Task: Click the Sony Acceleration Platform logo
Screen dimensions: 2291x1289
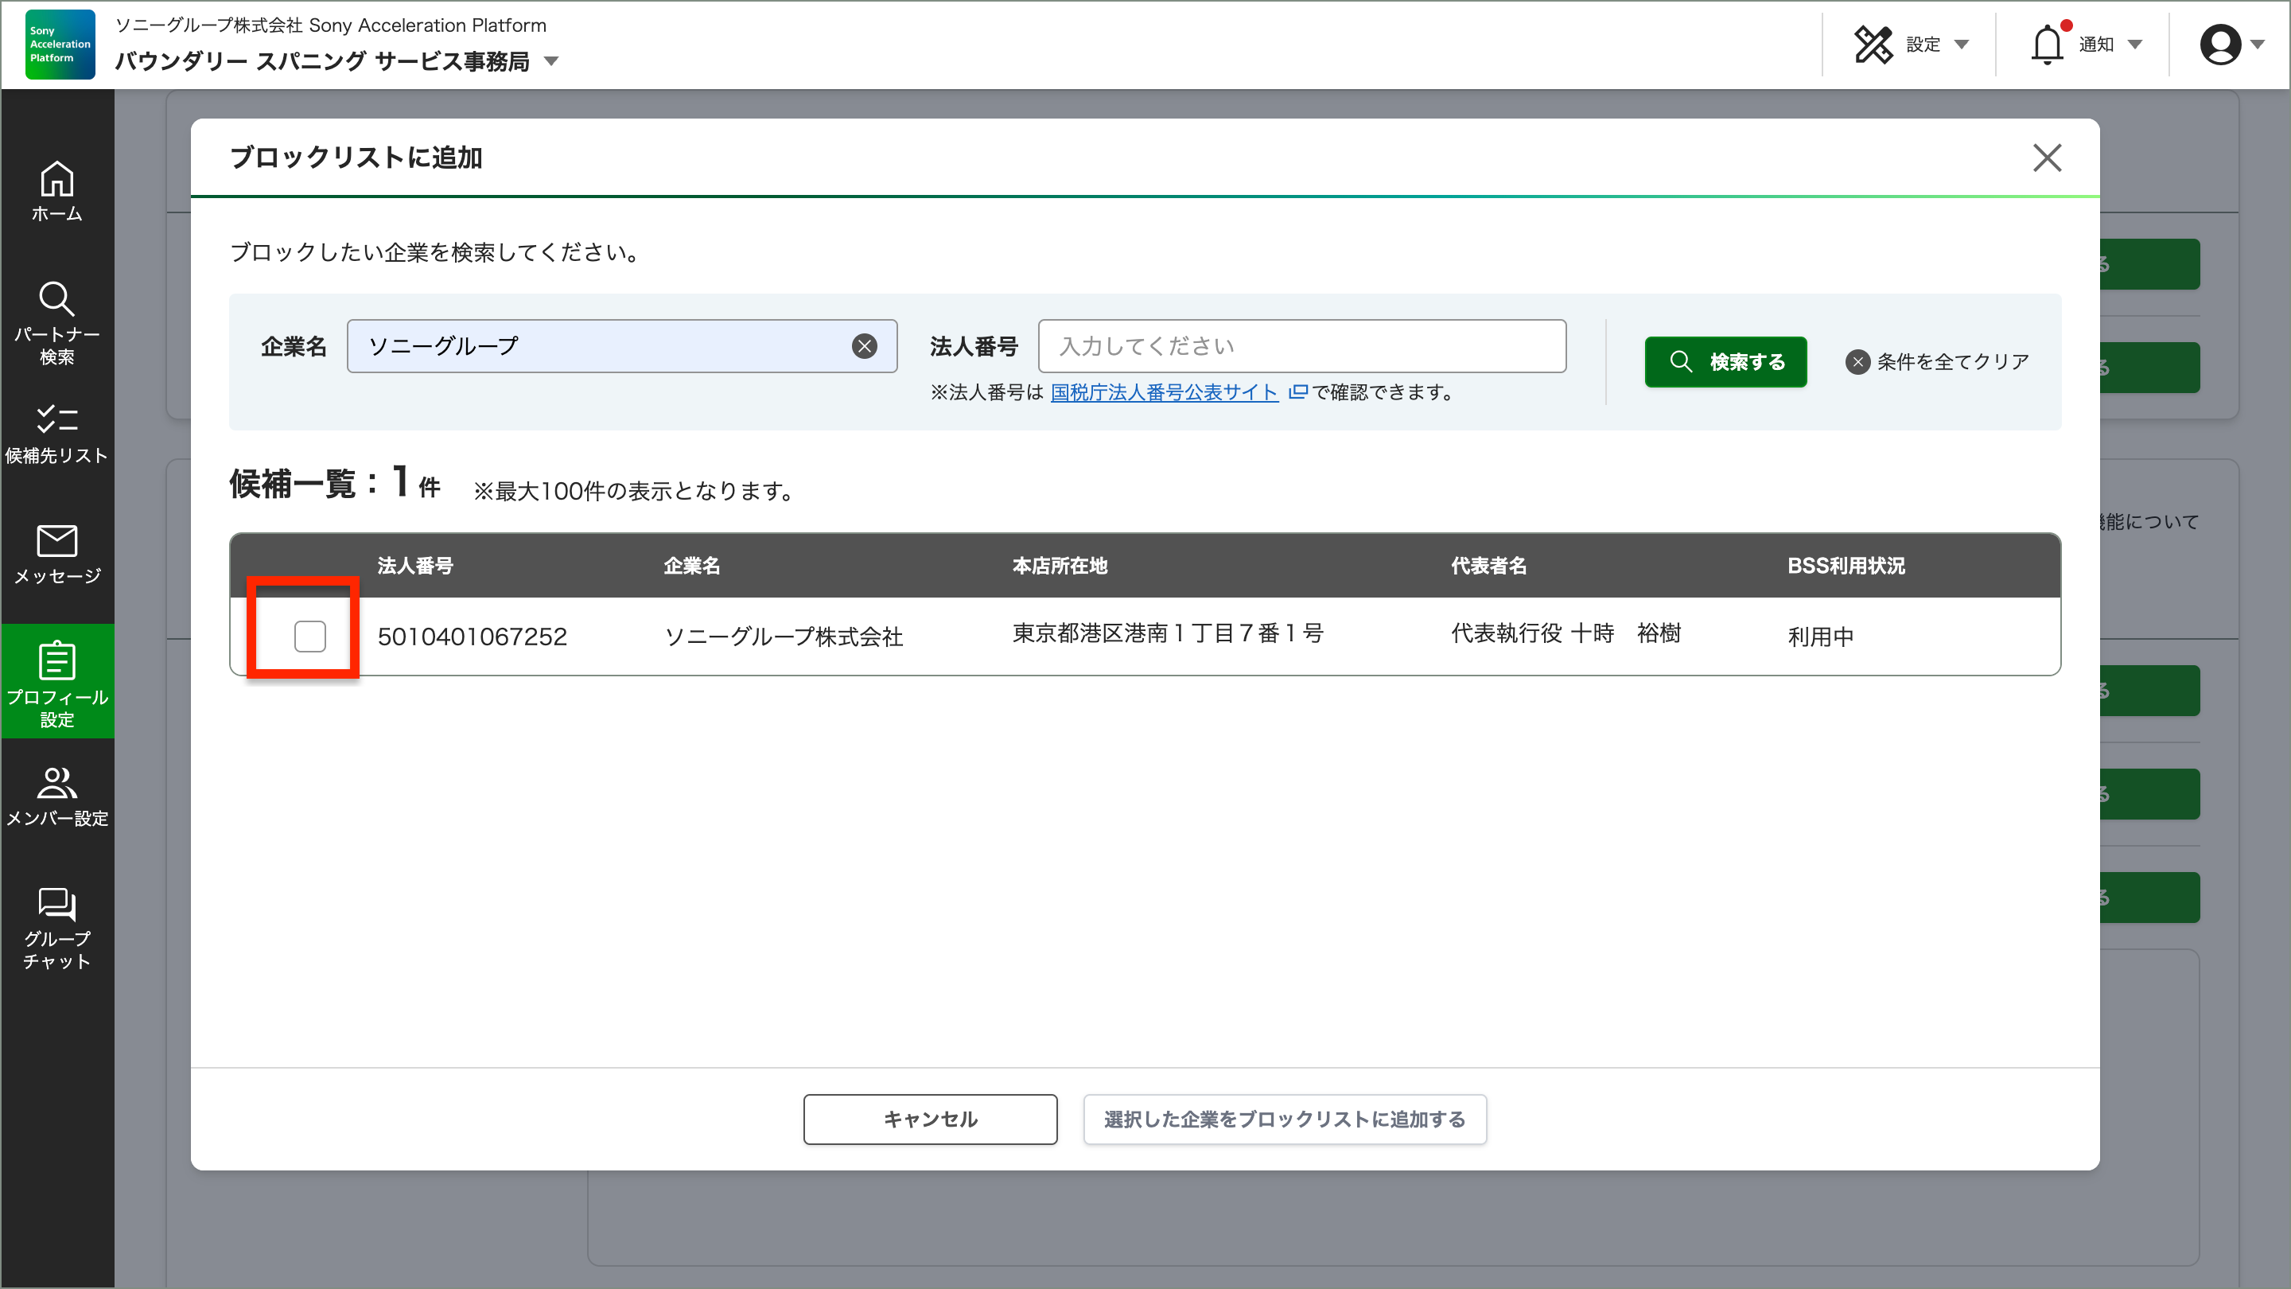Action: click(x=59, y=45)
